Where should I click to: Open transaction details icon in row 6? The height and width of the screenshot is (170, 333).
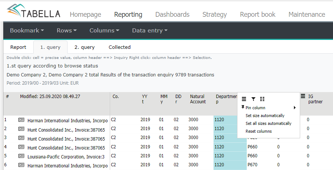(21, 165)
